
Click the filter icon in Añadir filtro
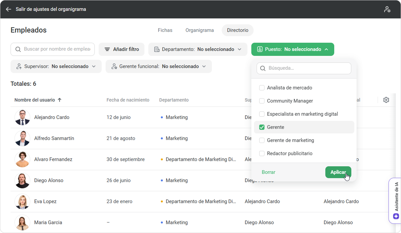click(x=107, y=49)
